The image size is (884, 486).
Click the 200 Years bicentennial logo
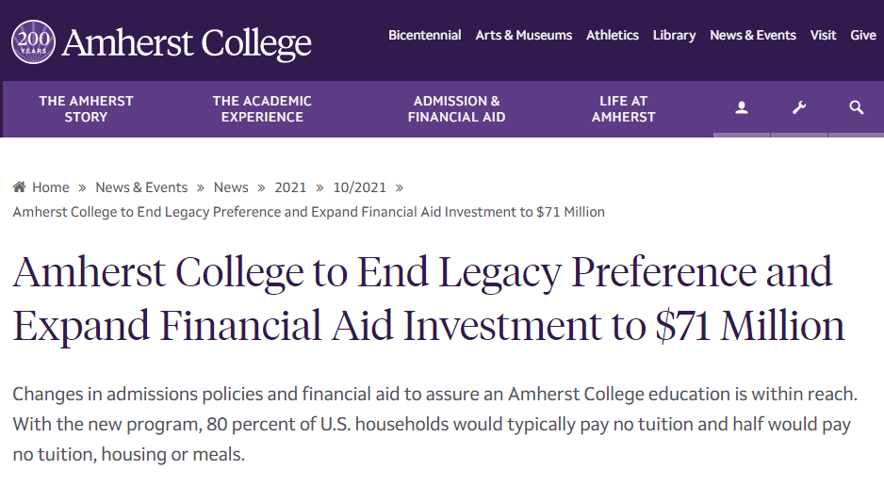(33, 42)
